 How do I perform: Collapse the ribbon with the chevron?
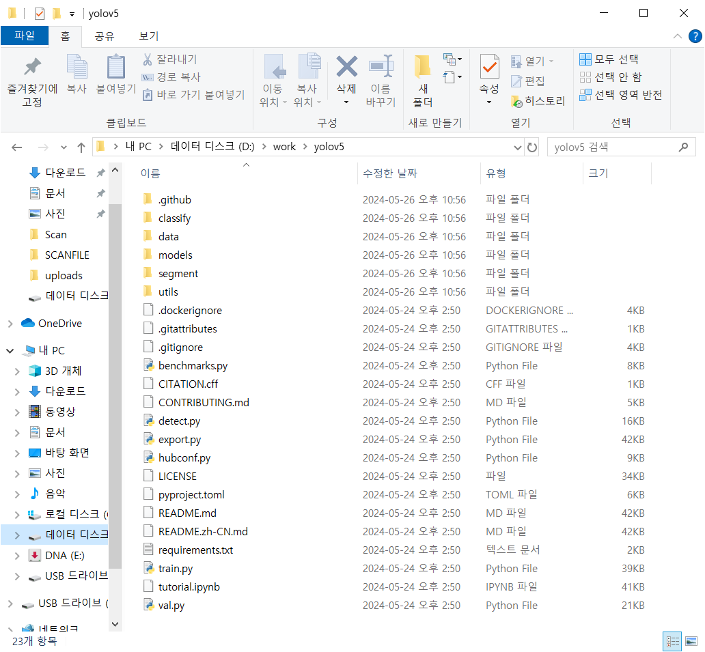click(678, 36)
